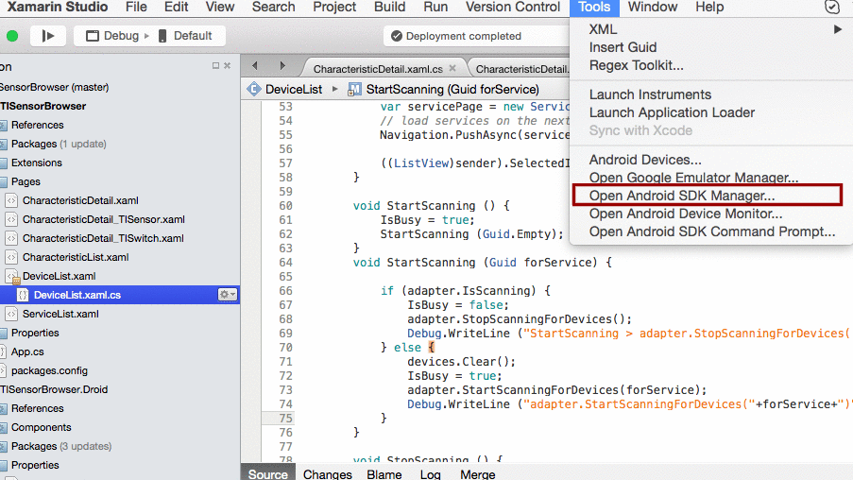Switch to CharacteristicDetail.xaml.cs tab
This screenshot has width=853, height=480.
[x=378, y=69]
